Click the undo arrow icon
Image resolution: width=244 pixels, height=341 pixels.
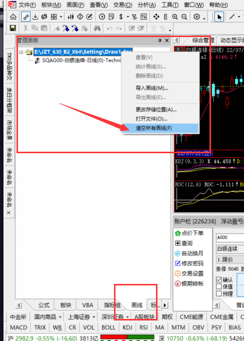coord(109,28)
